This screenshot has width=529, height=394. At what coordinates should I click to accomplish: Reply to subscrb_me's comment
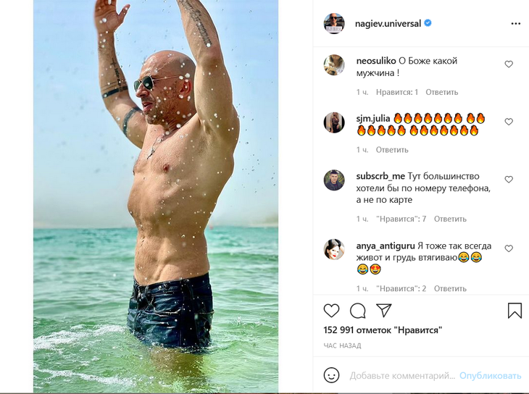(450, 219)
